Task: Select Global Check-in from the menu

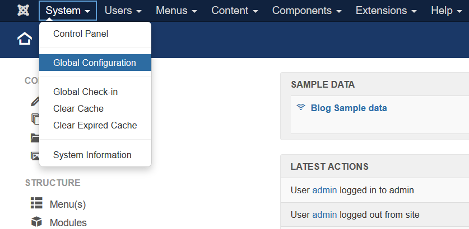Action: tap(85, 92)
